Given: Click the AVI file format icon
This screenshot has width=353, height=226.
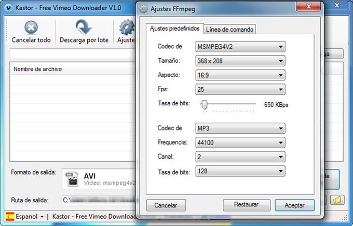Looking at the screenshot, I should 72,179.
